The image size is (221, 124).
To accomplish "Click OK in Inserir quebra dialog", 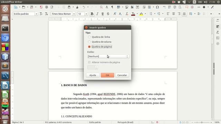I will pyautogui.click(x=107, y=75).
